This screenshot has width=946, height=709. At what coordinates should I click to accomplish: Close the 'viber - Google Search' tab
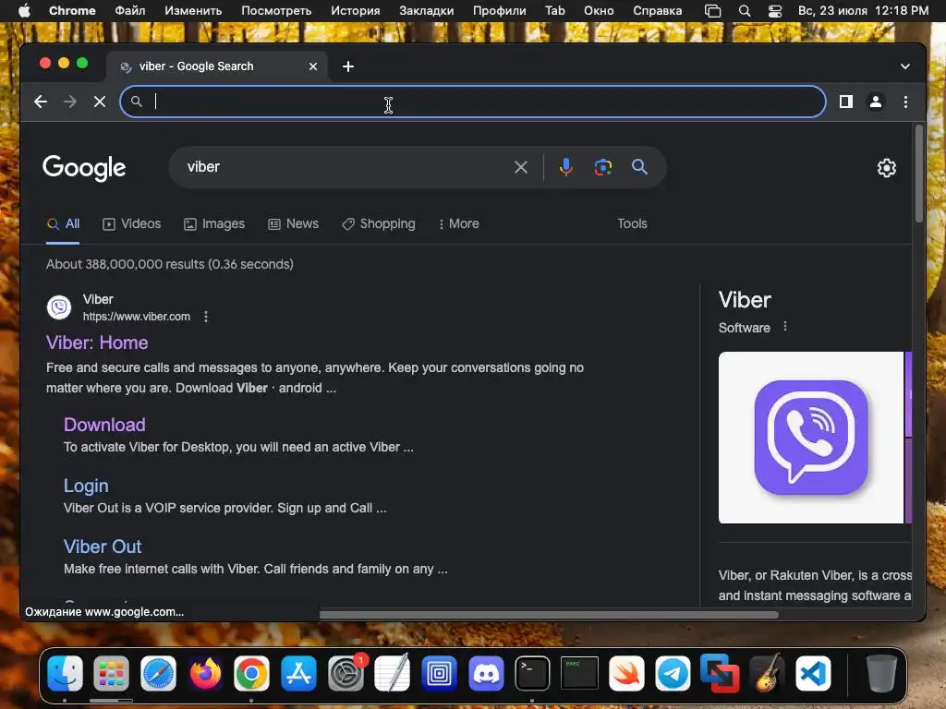tap(313, 66)
